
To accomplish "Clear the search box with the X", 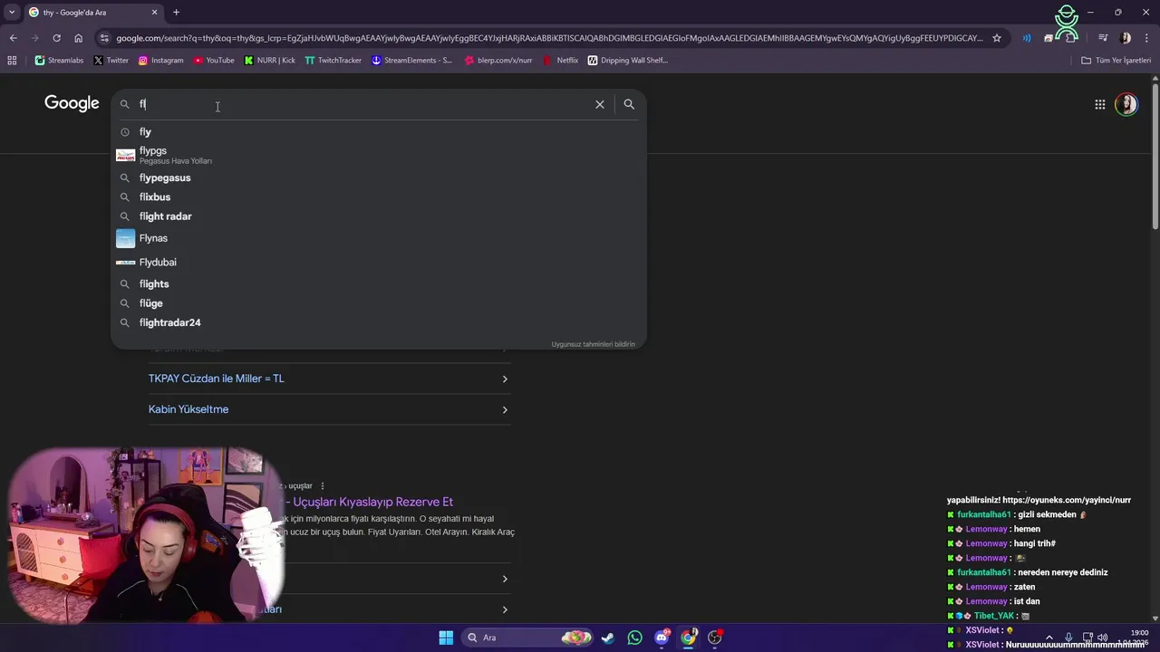I will click(x=600, y=104).
